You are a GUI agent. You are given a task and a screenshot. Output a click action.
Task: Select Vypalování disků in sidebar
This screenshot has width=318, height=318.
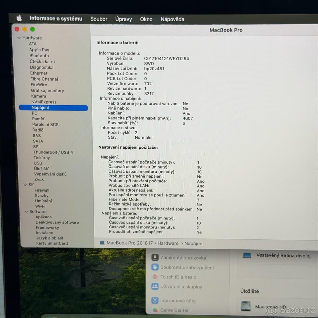50,174
